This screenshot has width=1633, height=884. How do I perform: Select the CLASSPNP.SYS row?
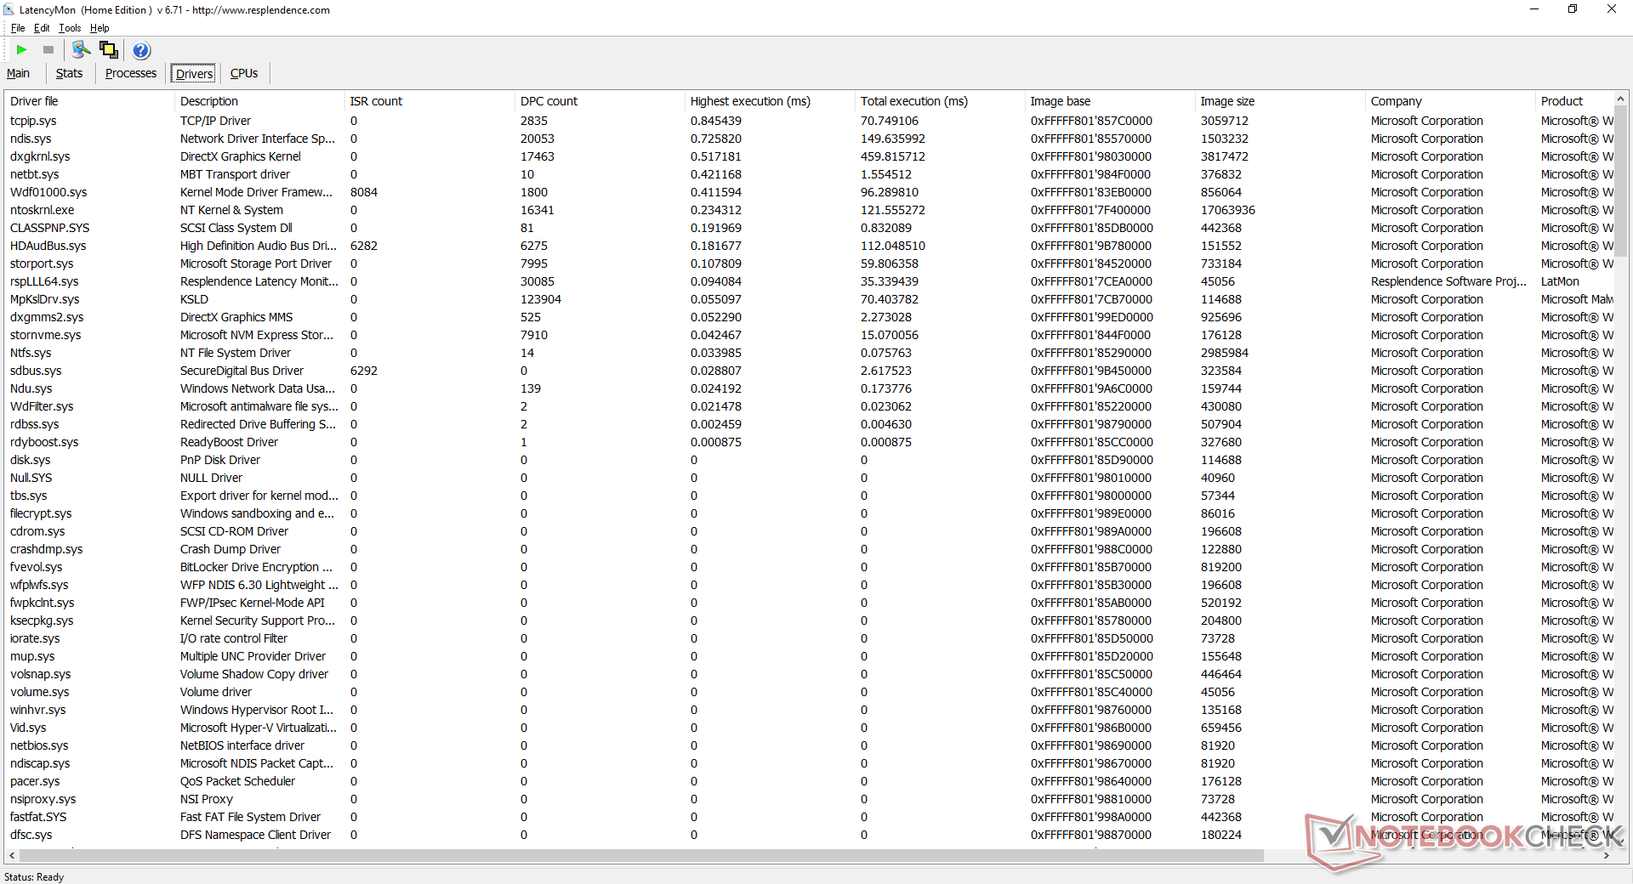click(809, 228)
